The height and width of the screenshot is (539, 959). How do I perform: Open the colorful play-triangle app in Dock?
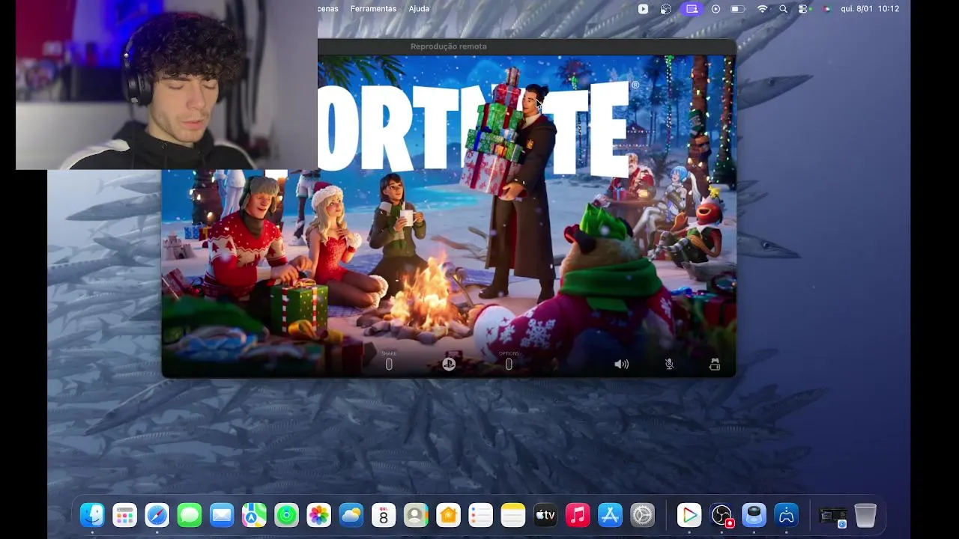point(689,515)
